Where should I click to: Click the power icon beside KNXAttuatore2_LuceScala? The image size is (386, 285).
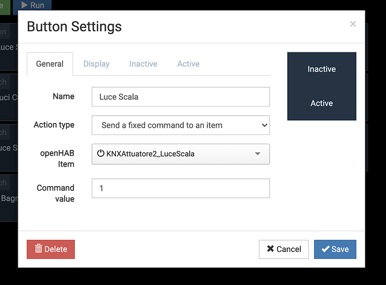click(x=100, y=153)
